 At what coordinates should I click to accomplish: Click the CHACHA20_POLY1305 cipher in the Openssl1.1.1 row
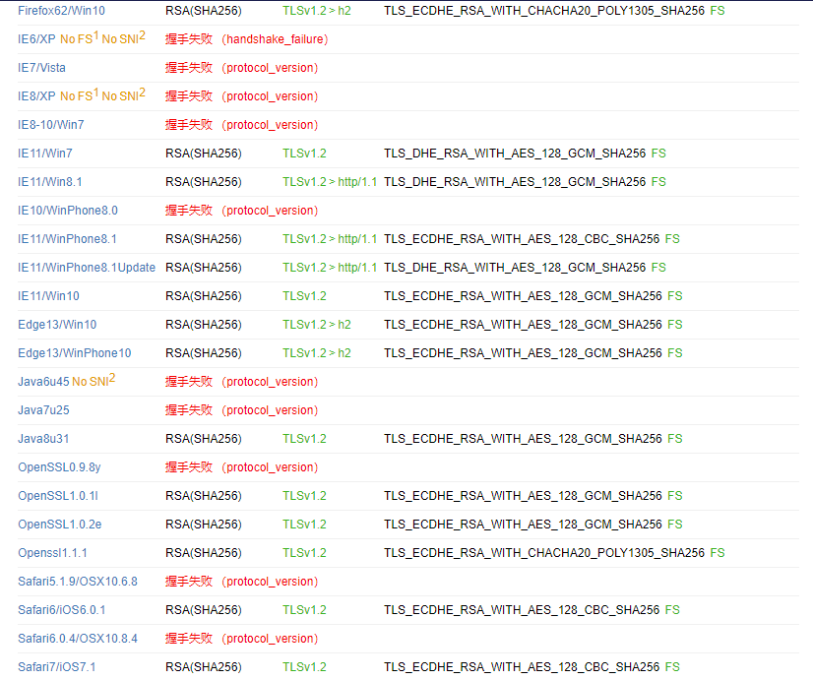544,552
